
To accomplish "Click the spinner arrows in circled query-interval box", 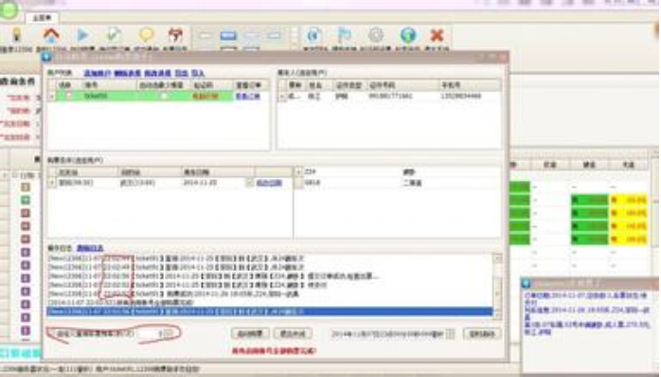I will 169,333.
